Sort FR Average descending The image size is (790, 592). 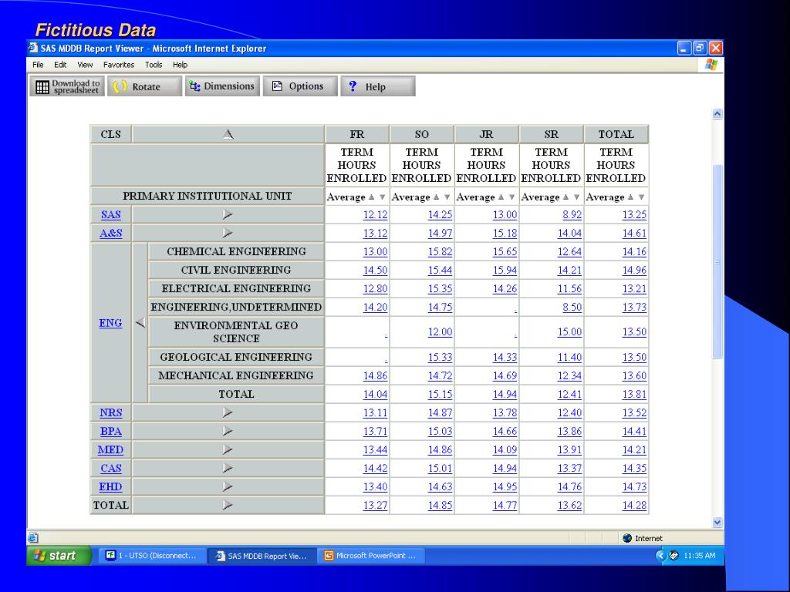coord(383,197)
